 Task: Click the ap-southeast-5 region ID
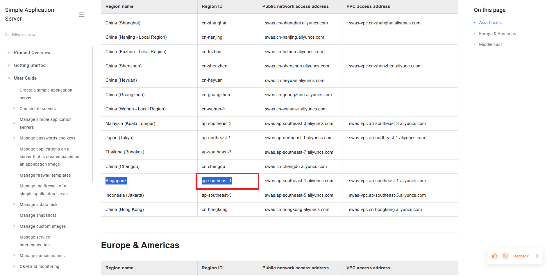click(x=217, y=195)
